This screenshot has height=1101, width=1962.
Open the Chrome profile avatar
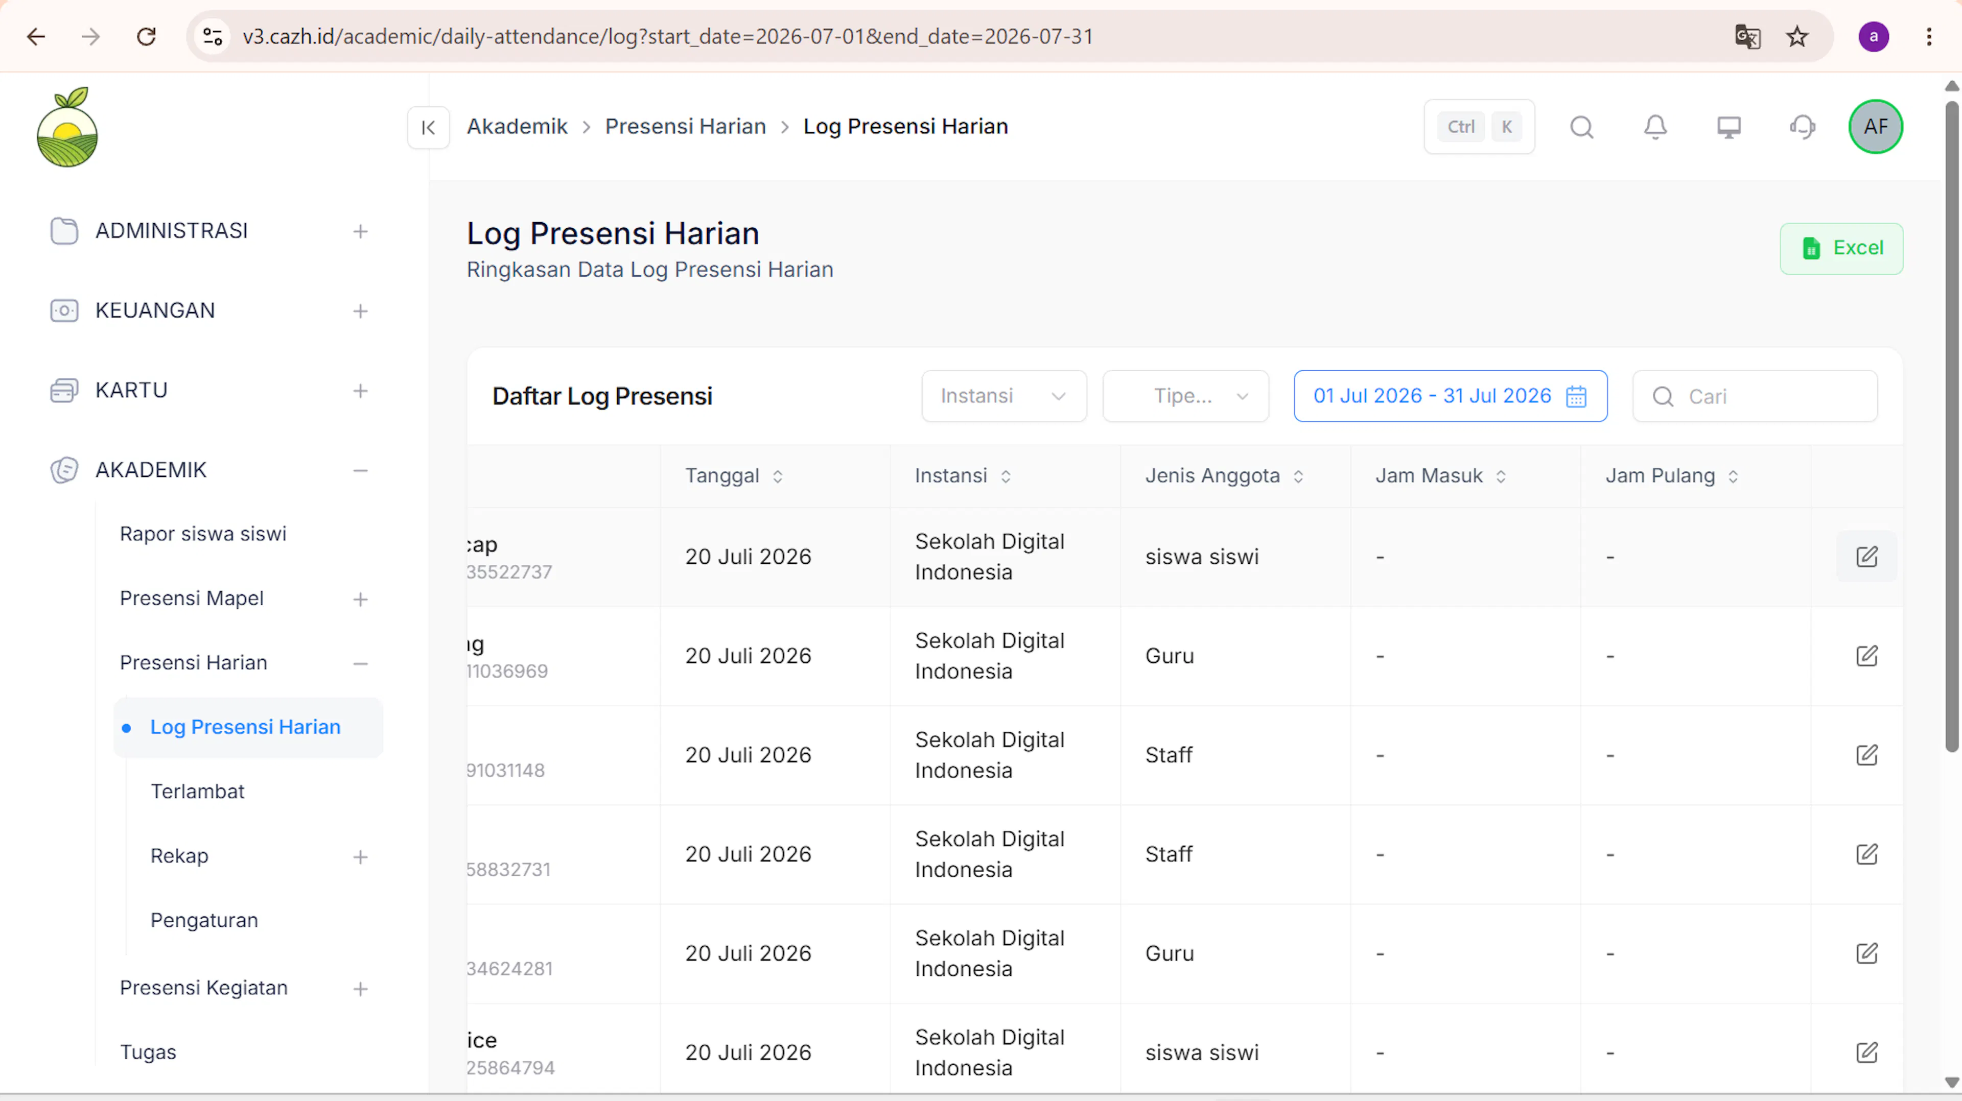[x=1874, y=37]
